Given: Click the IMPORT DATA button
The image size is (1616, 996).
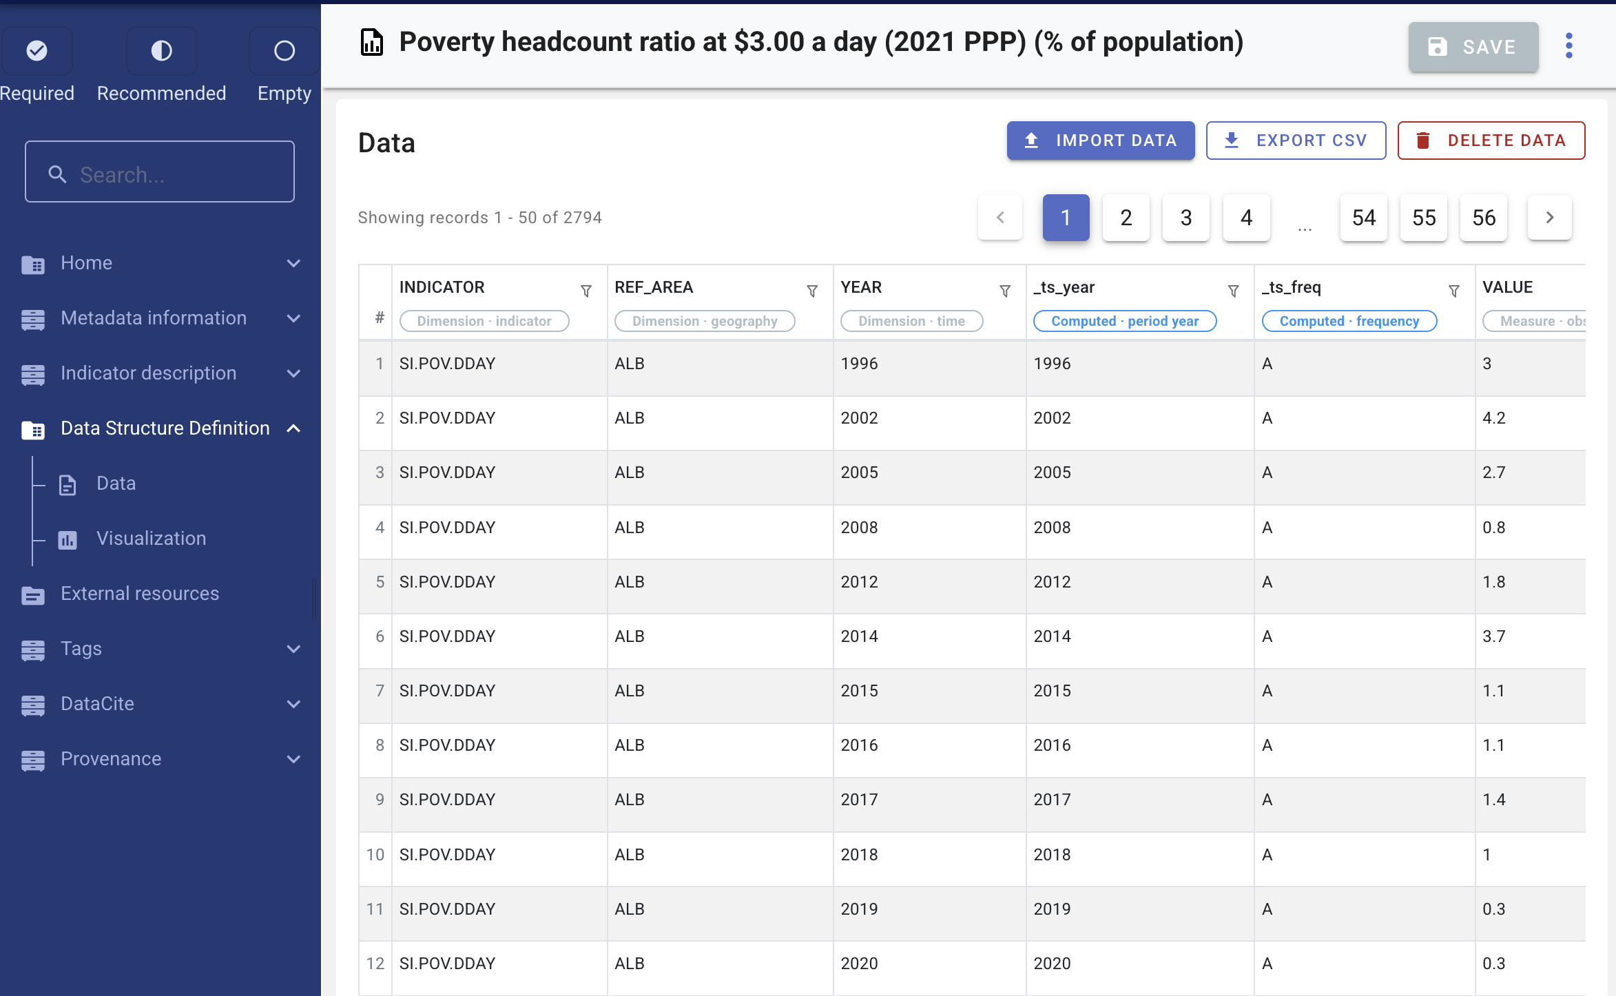Looking at the screenshot, I should tap(1101, 141).
